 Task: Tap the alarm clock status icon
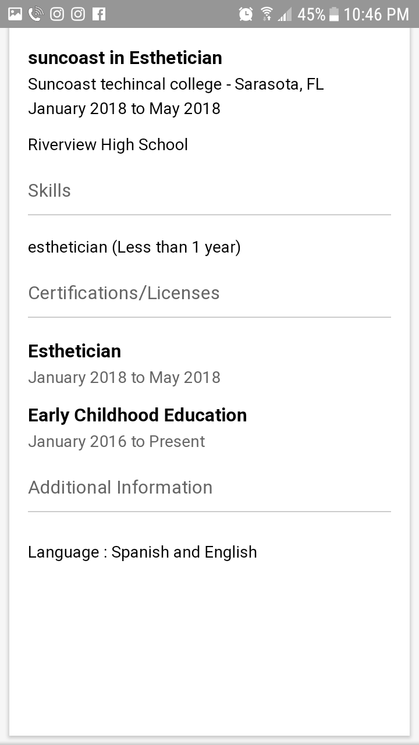click(x=246, y=14)
